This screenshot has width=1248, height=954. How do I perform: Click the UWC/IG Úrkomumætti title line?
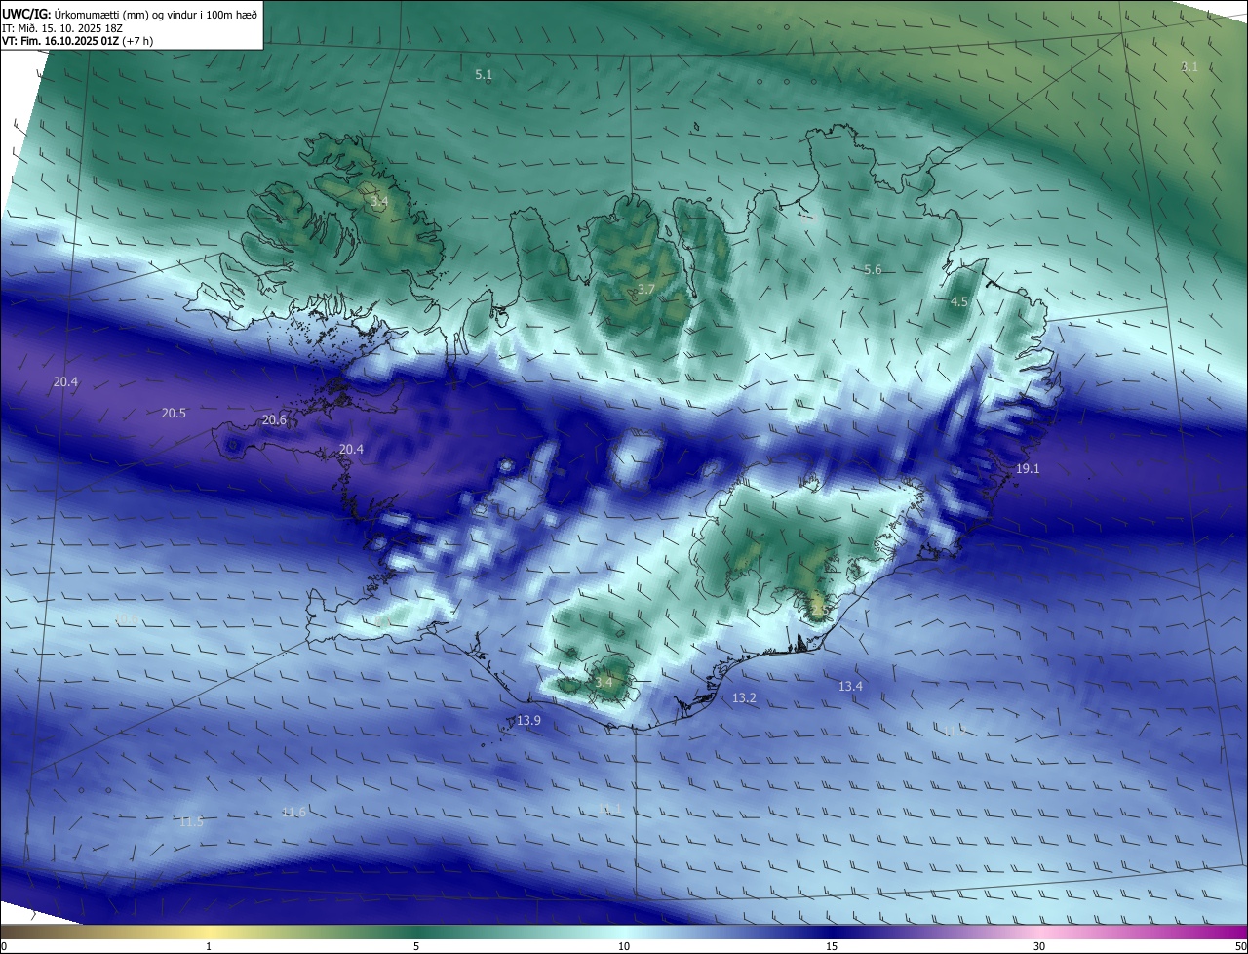click(130, 14)
